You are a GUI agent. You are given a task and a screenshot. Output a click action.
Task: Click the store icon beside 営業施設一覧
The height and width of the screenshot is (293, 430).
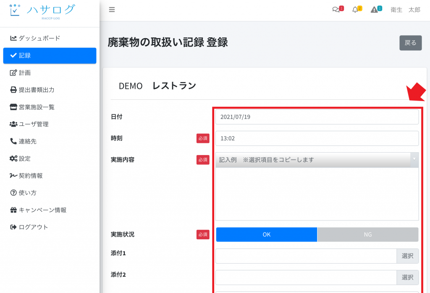pyautogui.click(x=13, y=107)
